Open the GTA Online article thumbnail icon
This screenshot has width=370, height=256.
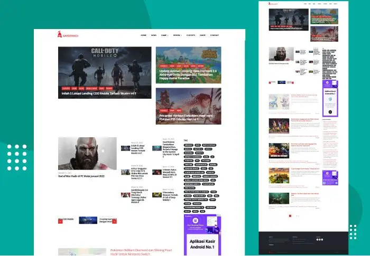(x=125, y=172)
